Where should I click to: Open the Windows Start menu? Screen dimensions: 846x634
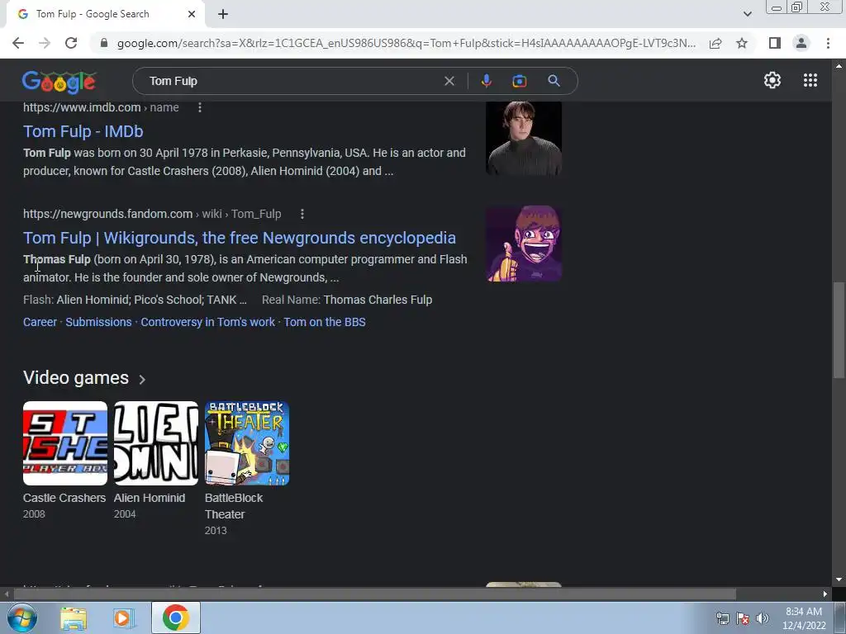tap(21, 617)
